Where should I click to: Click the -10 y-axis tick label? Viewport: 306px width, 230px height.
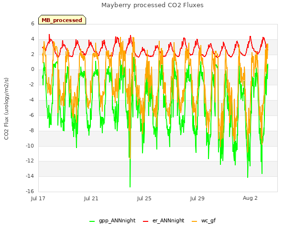point(30,146)
